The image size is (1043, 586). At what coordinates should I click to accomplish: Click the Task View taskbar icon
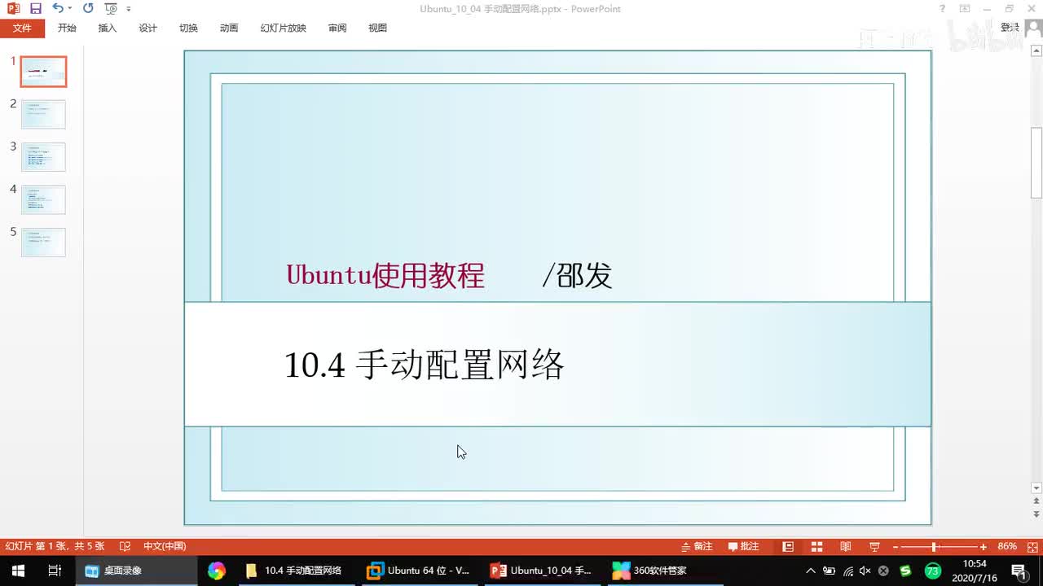55,571
